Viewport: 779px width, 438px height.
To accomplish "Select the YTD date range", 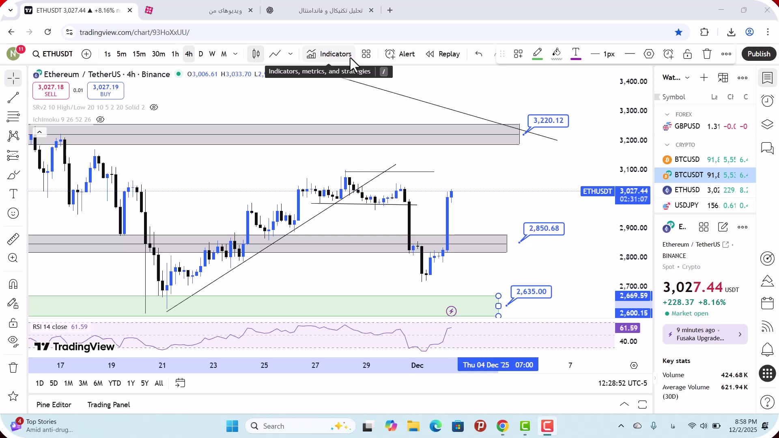I will [x=114, y=383].
